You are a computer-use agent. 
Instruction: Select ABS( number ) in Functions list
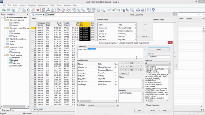pos(151,67)
